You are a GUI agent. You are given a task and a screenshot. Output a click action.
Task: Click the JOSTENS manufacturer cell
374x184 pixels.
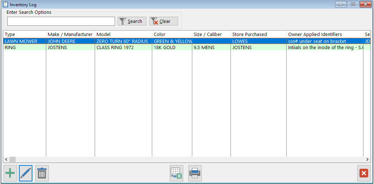70,47
